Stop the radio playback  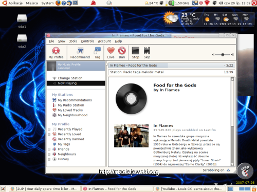click(x=136, y=53)
